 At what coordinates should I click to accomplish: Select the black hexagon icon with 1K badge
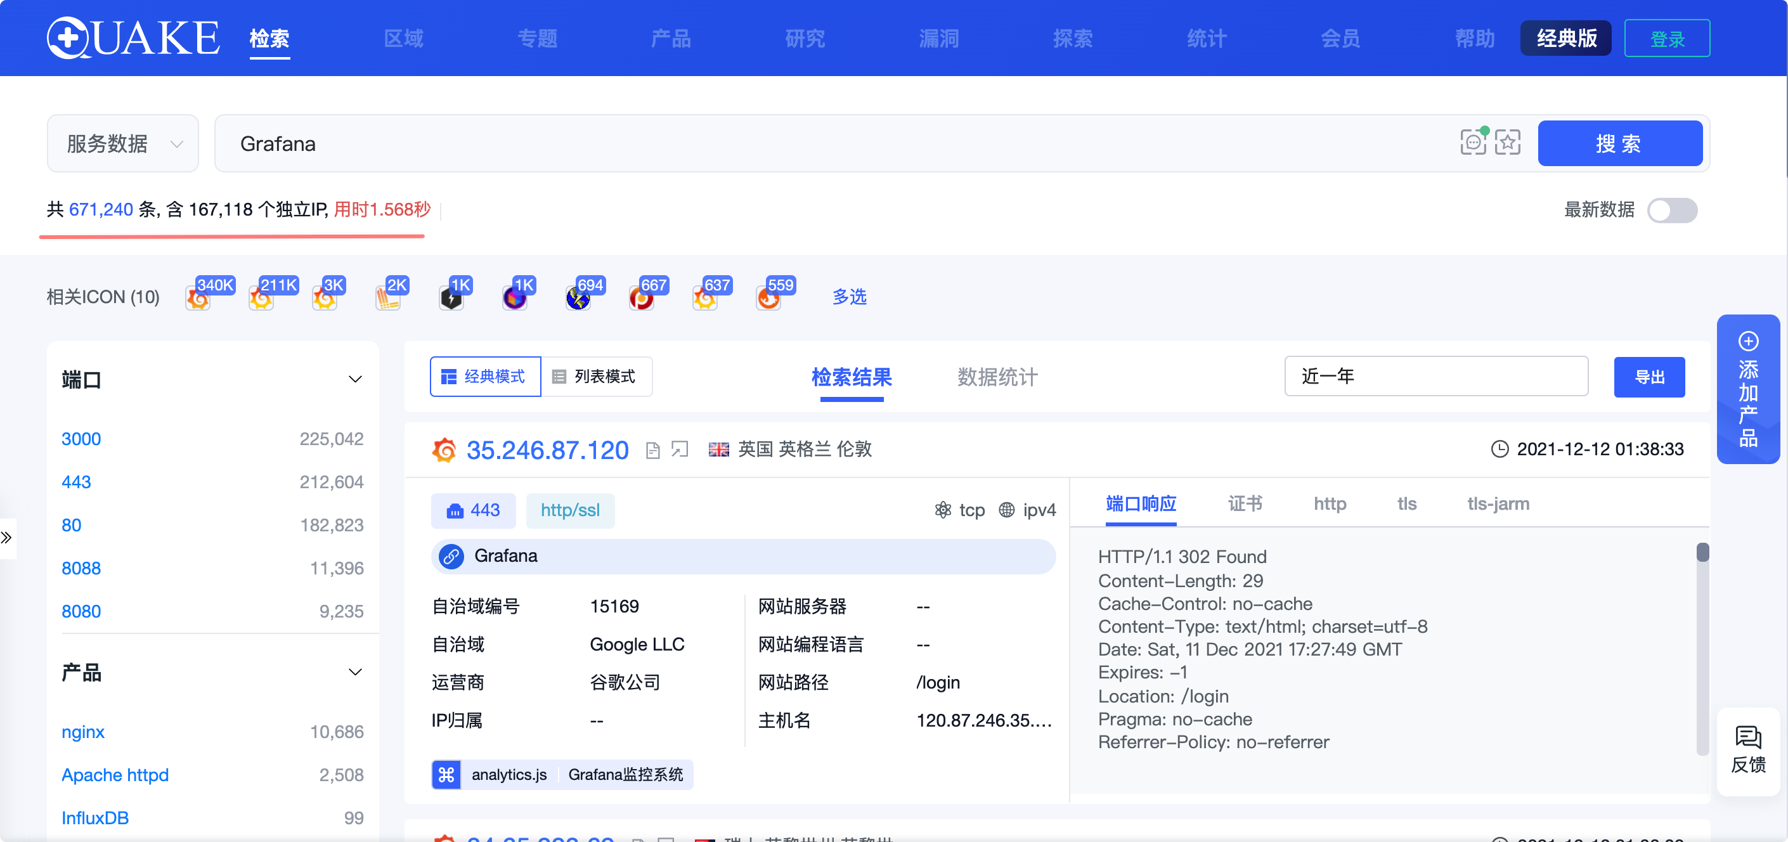(451, 299)
